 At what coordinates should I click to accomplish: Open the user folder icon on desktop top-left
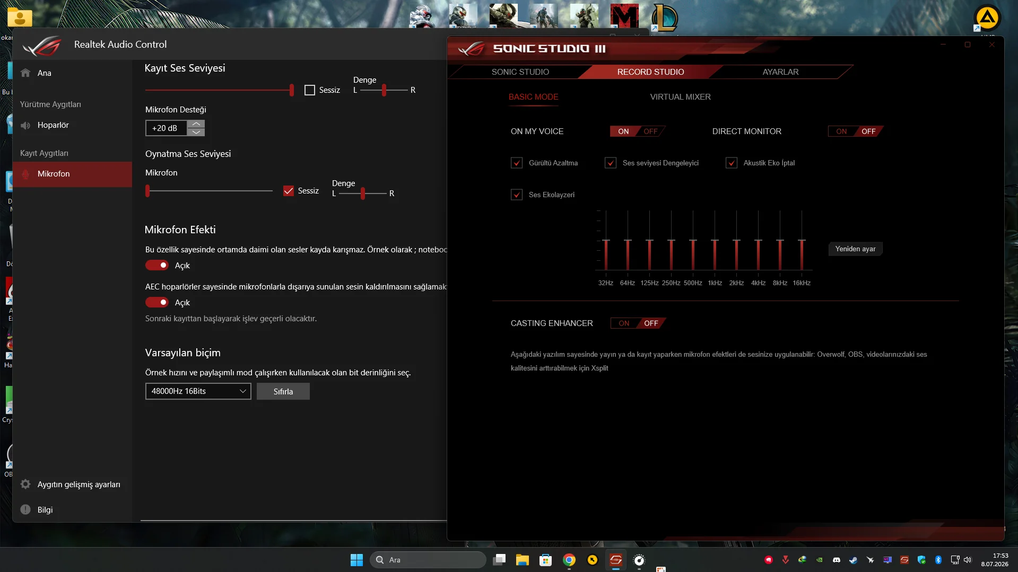point(20,17)
